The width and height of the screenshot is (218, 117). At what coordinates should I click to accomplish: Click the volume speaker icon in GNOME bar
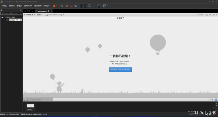(x=210, y=15)
